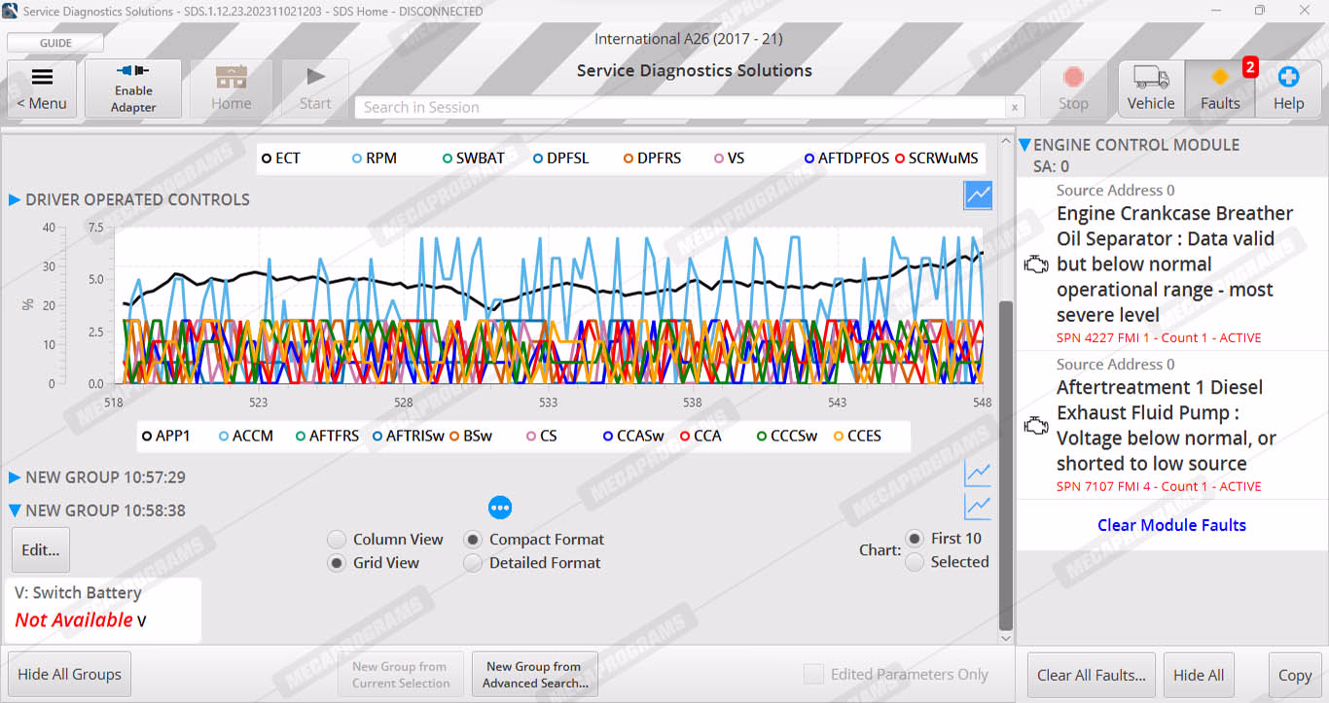Collapse NEW GROUP 10:58:38
The height and width of the screenshot is (703, 1329).
click(15, 510)
